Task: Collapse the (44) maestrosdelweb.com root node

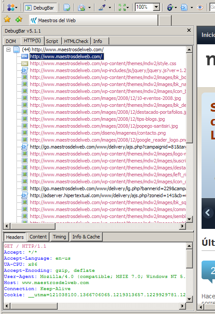Action: tap(8, 50)
